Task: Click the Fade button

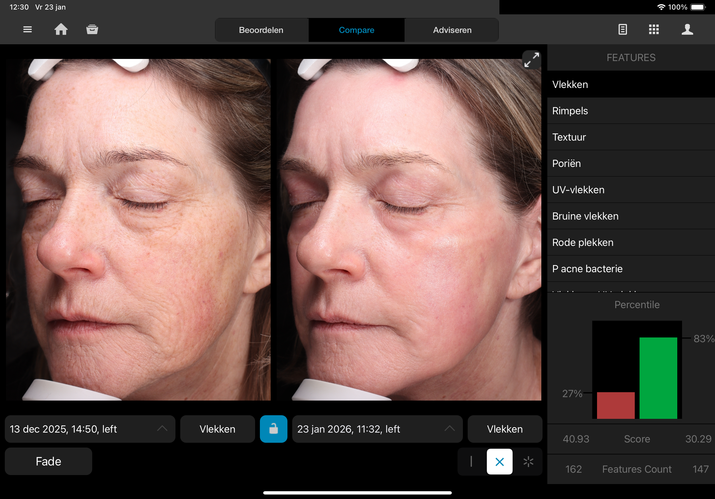Action: 49,461
